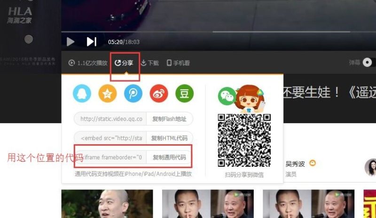This screenshot has height=218, width=376.
Task: Share via the blue P-shaped icon
Action: [133, 93]
